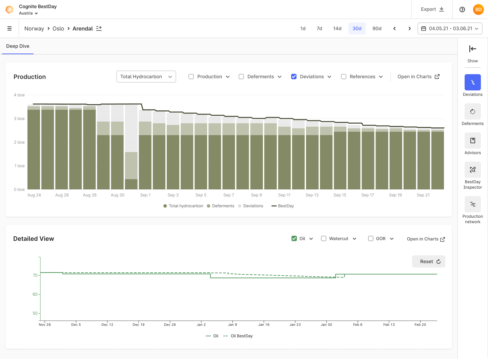Enable the GOR checkbox
This screenshot has width=488, height=359.
pyautogui.click(x=371, y=238)
